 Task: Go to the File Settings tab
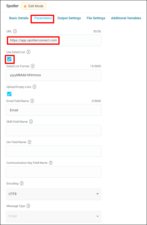pos(96,18)
